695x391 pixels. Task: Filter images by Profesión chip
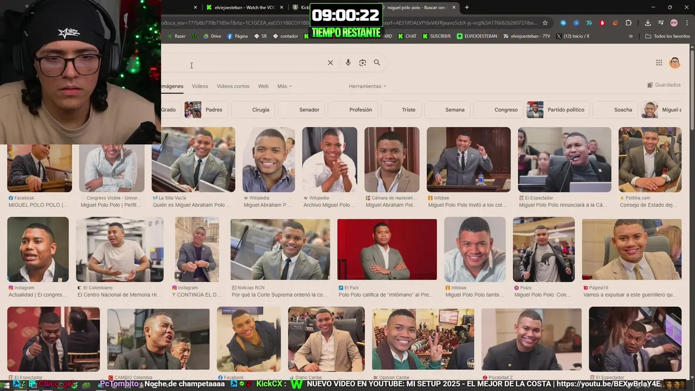click(x=352, y=110)
